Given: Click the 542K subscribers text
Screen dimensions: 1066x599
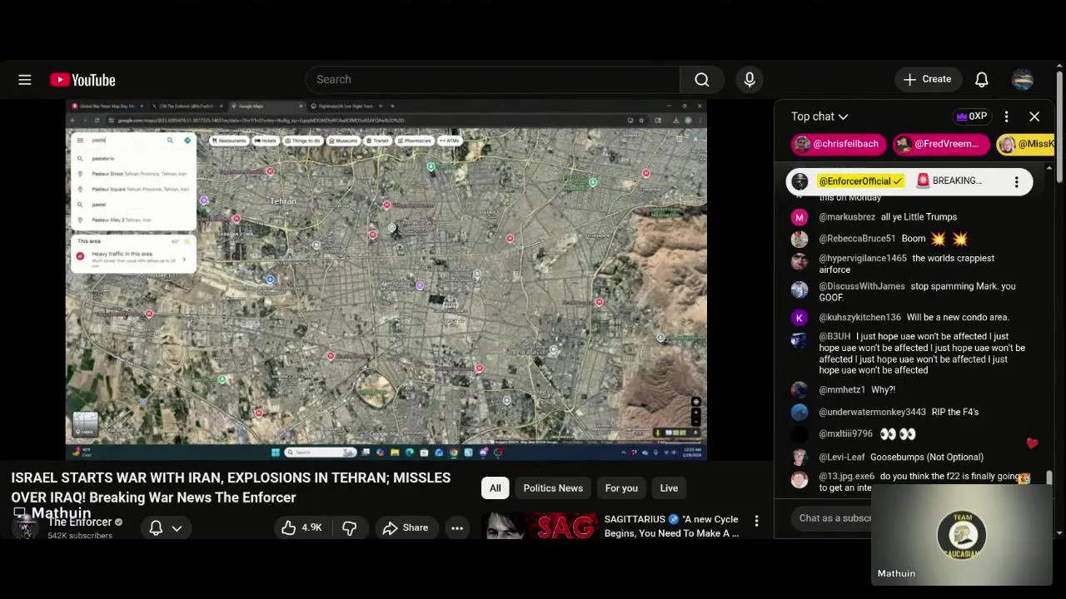Looking at the screenshot, I should click(80, 536).
